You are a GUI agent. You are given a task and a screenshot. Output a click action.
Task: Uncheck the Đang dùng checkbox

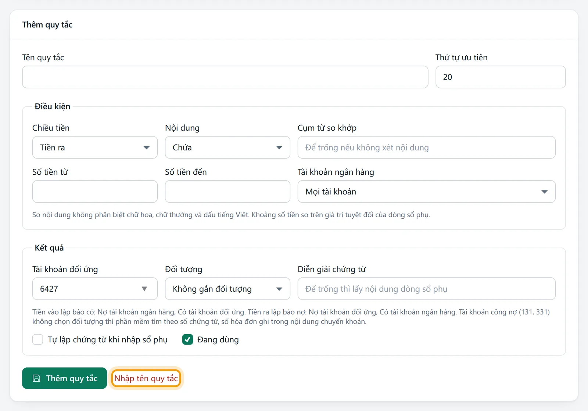point(187,339)
